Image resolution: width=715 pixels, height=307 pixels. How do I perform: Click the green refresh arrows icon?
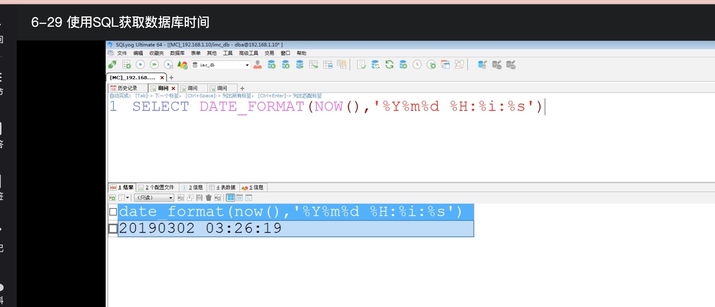[x=389, y=65]
